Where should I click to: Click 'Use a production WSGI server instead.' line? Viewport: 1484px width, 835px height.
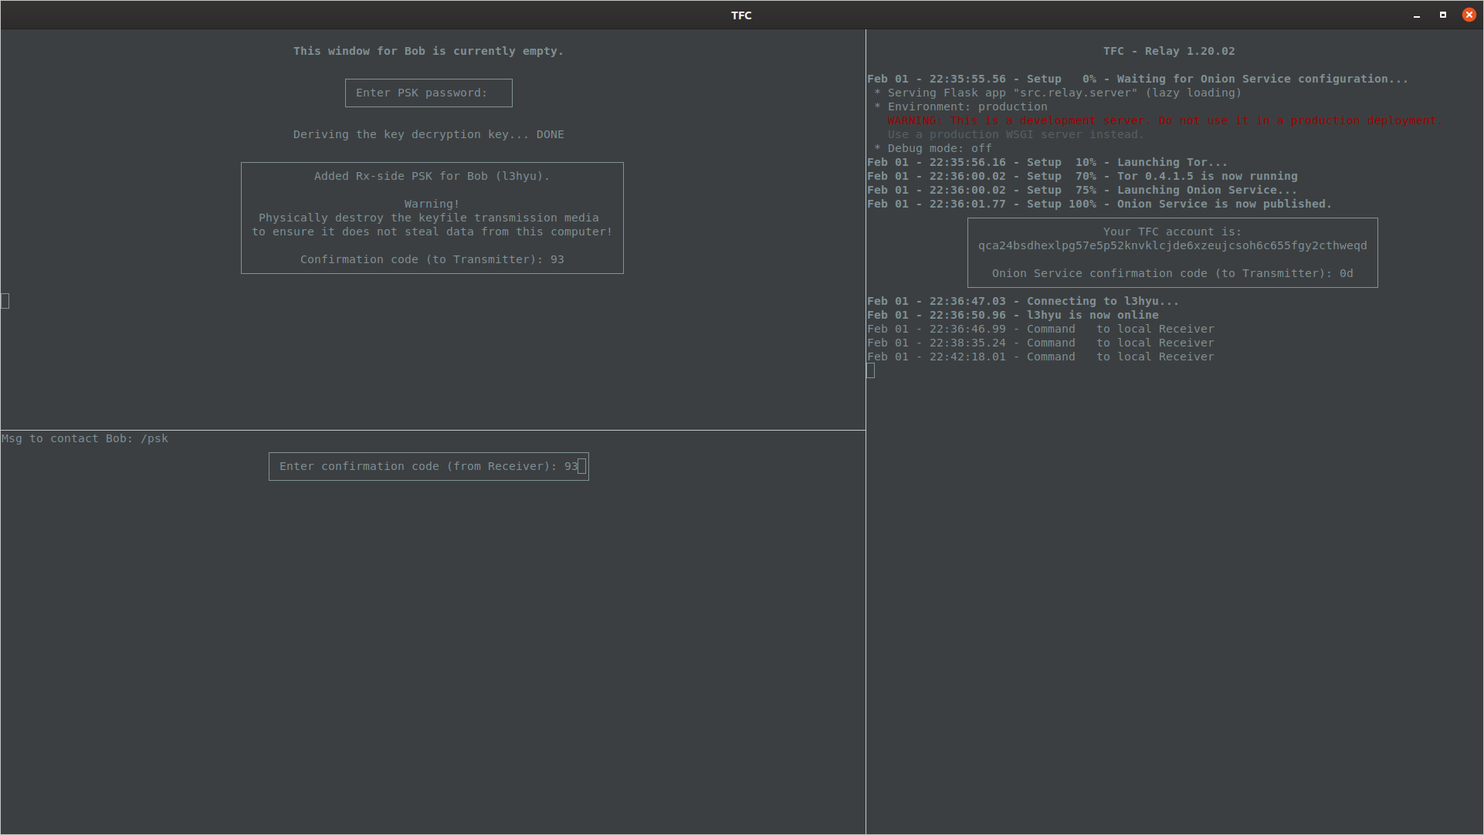1015,134
